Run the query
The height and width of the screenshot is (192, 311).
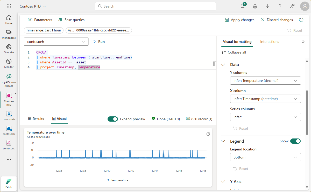pos(99,42)
